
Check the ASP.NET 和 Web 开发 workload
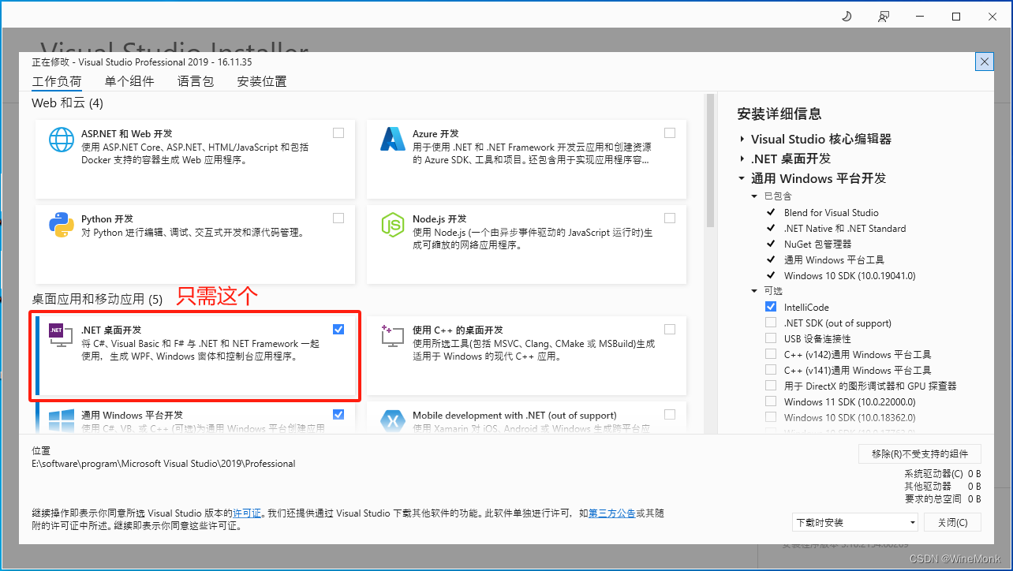[x=338, y=133]
